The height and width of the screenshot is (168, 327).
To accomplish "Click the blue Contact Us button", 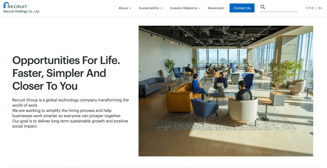I will pos(242,8).
